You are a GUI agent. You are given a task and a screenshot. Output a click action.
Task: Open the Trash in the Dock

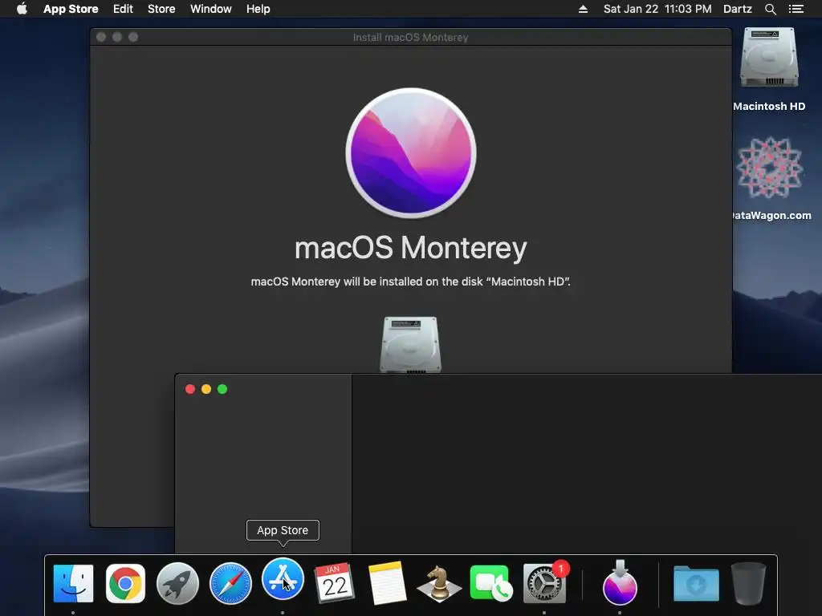(748, 583)
